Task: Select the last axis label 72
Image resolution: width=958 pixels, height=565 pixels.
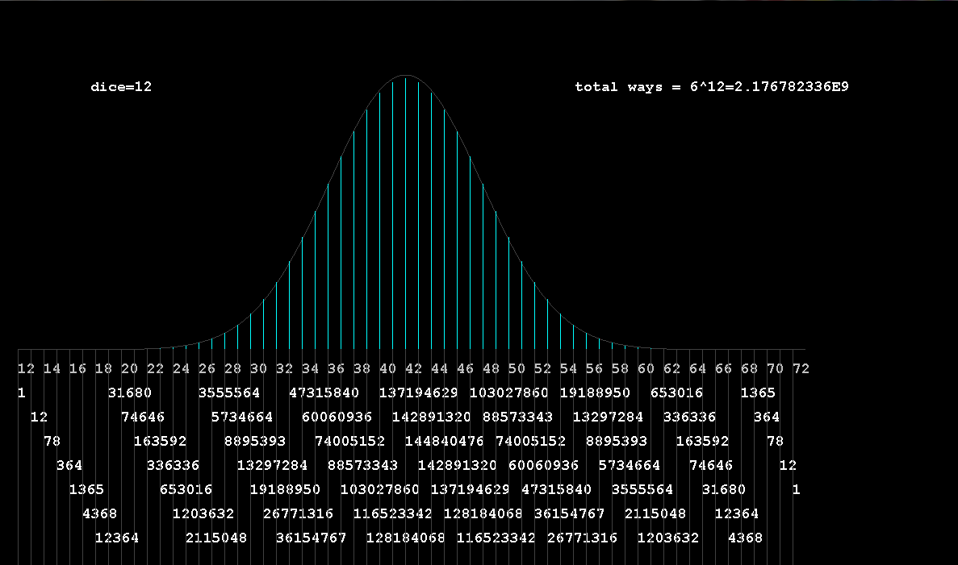Action: click(801, 369)
